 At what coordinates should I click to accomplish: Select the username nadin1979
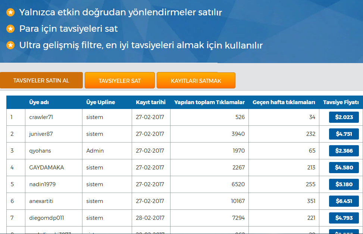[x=43, y=184]
